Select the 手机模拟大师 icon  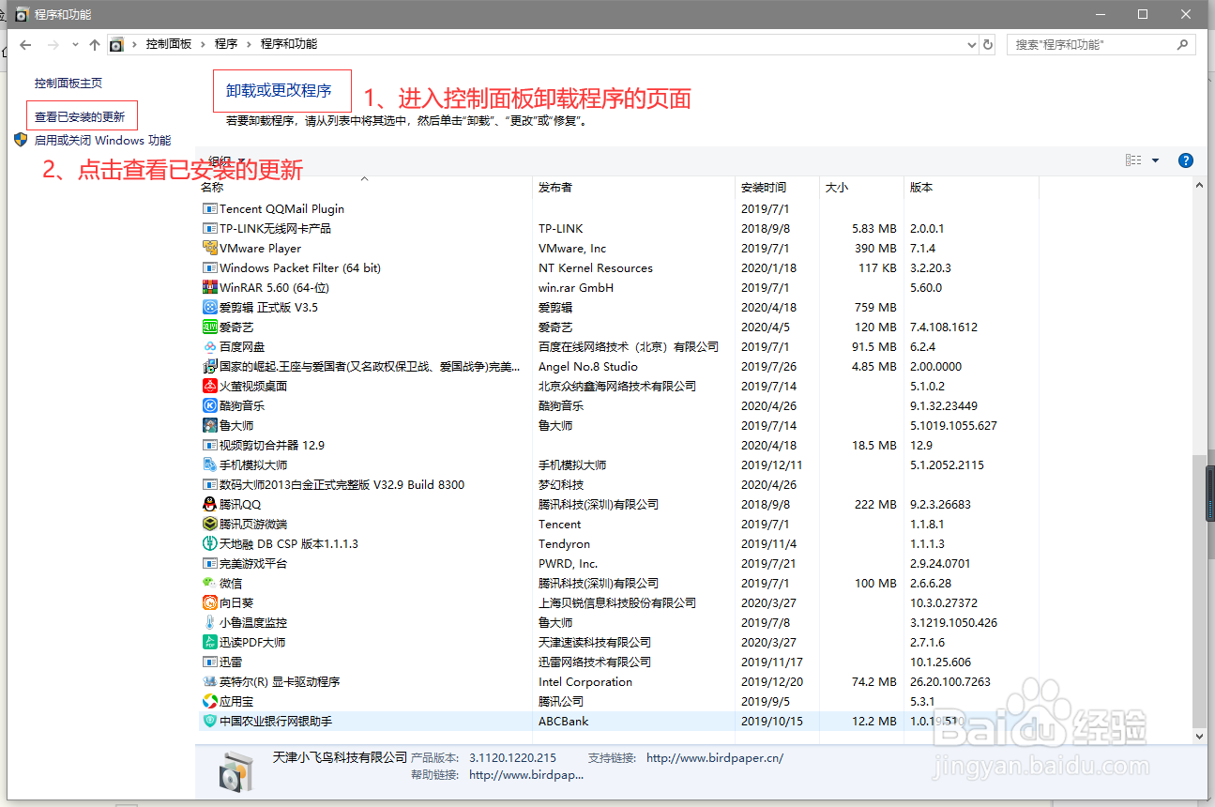click(x=210, y=465)
